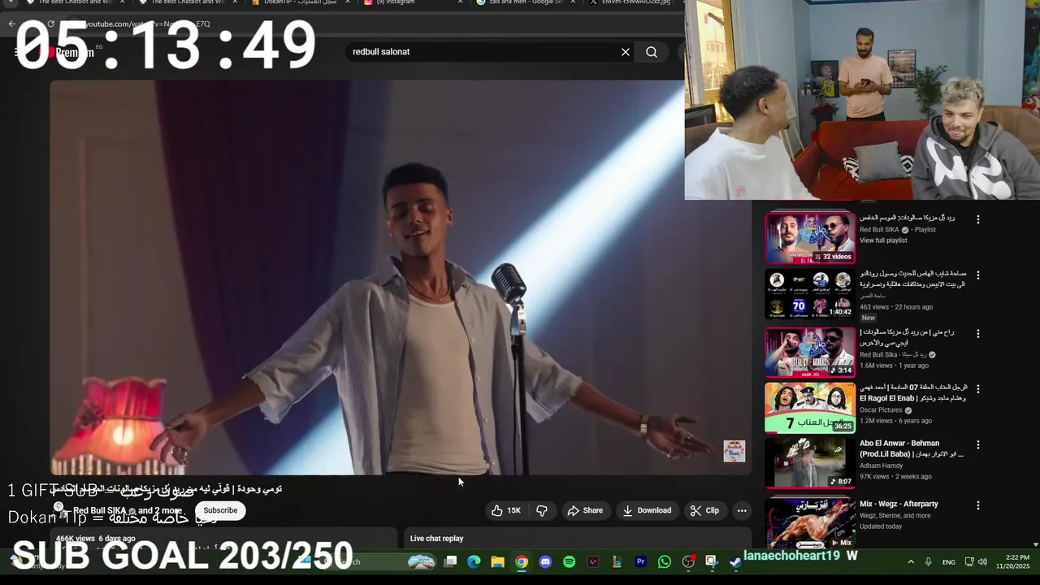Open volume control speaker icon in tray
This screenshot has height=585, width=1040.
pos(982,561)
